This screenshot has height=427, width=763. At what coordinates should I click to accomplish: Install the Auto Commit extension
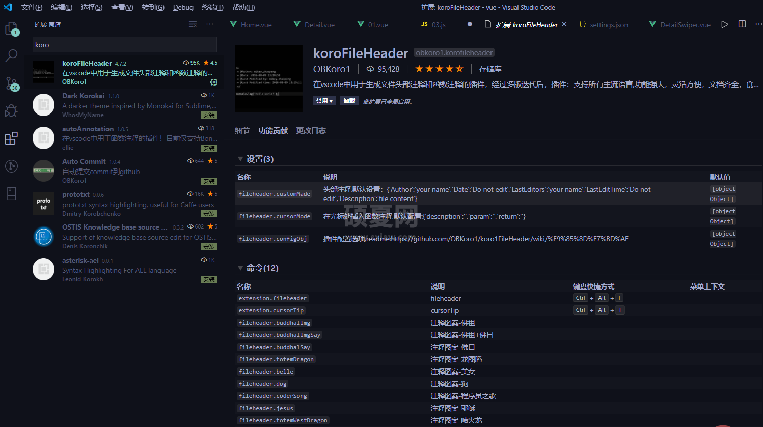point(209,181)
